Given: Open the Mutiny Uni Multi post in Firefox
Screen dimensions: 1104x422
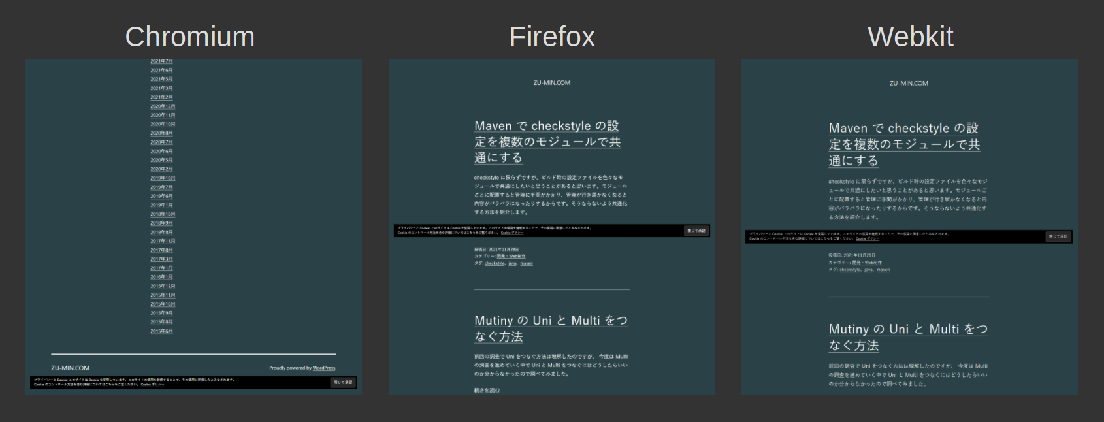Looking at the screenshot, I should tap(551, 328).
